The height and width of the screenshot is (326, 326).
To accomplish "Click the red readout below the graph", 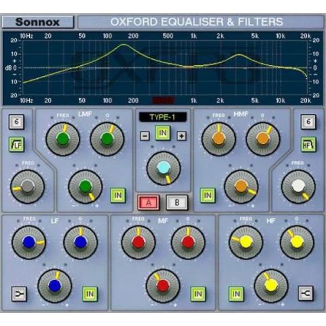I will [x=164, y=101].
